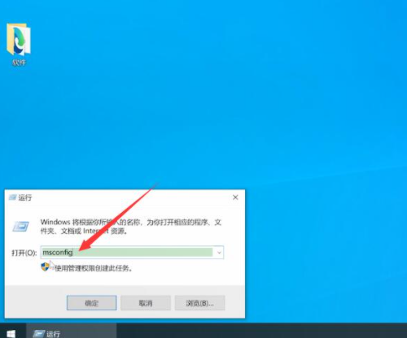The height and width of the screenshot is (338, 407).
Task: Confirm with the 确定 button
Action: (92, 303)
